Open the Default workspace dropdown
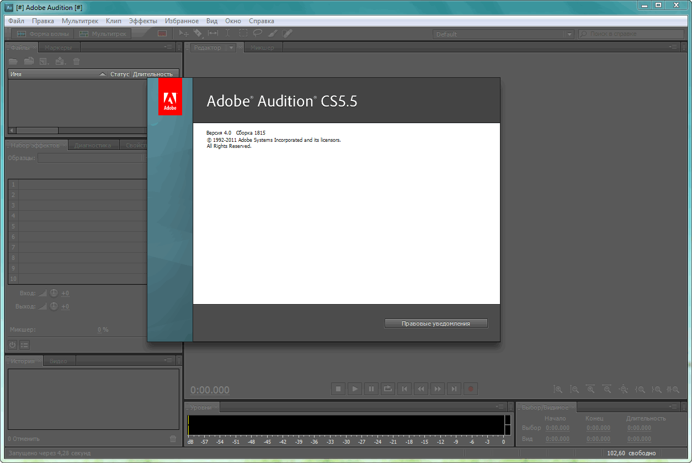This screenshot has width=692, height=463. pos(569,34)
